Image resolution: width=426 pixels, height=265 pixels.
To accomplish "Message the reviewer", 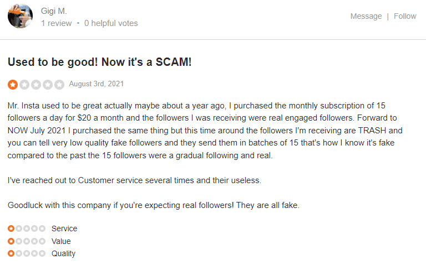I will click(366, 16).
